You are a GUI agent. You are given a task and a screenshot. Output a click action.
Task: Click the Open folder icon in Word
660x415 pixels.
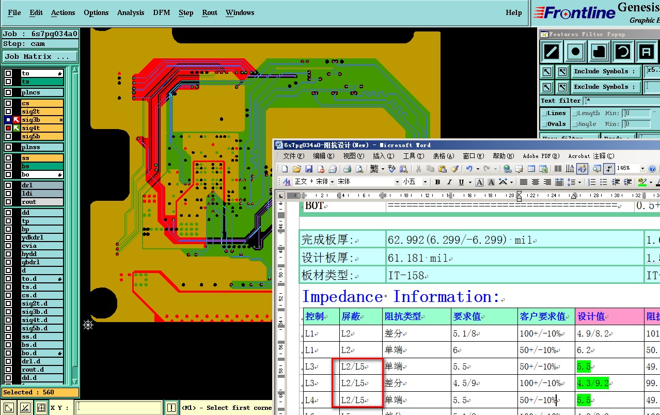(296, 169)
